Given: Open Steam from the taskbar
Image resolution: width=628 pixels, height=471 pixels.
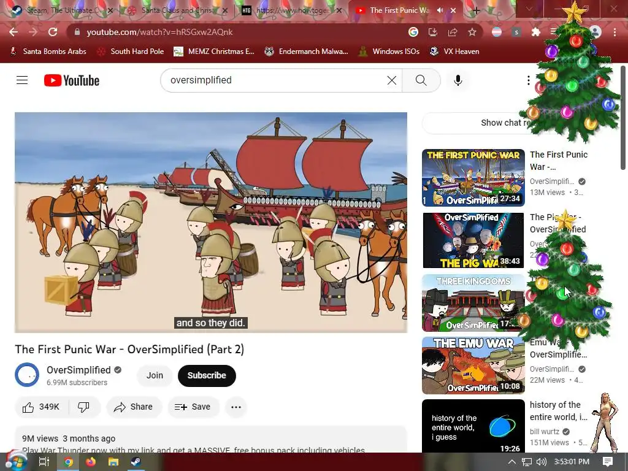Looking at the screenshot, I should coord(136,462).
